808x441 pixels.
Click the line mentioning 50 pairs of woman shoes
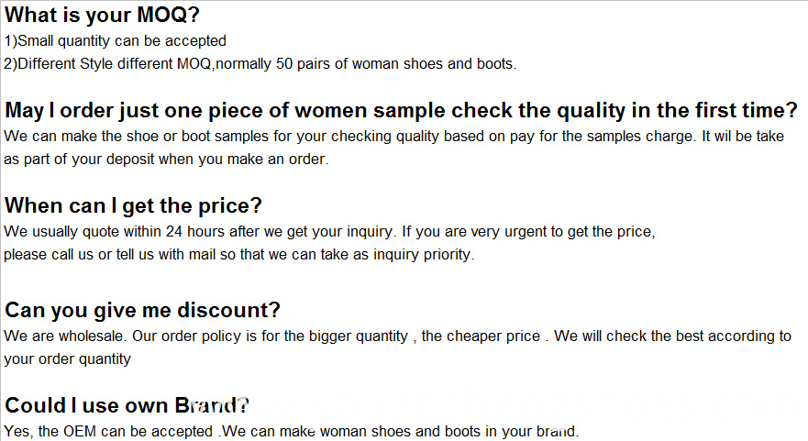260,64
